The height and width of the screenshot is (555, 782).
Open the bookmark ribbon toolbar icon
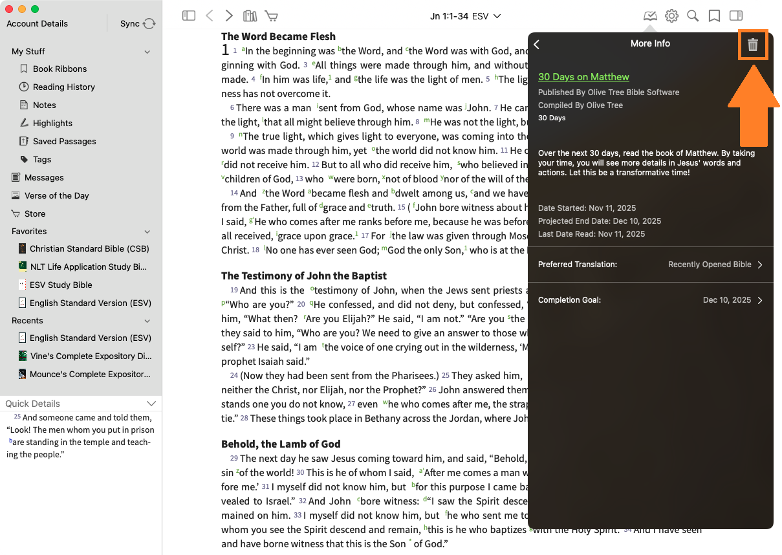point(714,16)
